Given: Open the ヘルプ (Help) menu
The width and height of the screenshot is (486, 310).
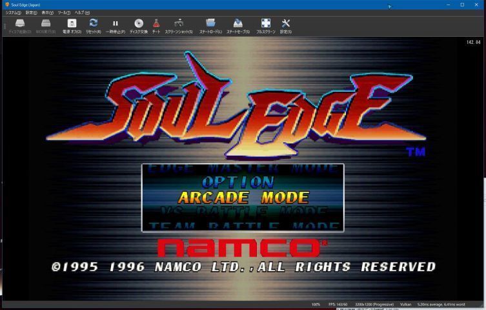Looking at the screenshot, I should (x=82, y=13).
